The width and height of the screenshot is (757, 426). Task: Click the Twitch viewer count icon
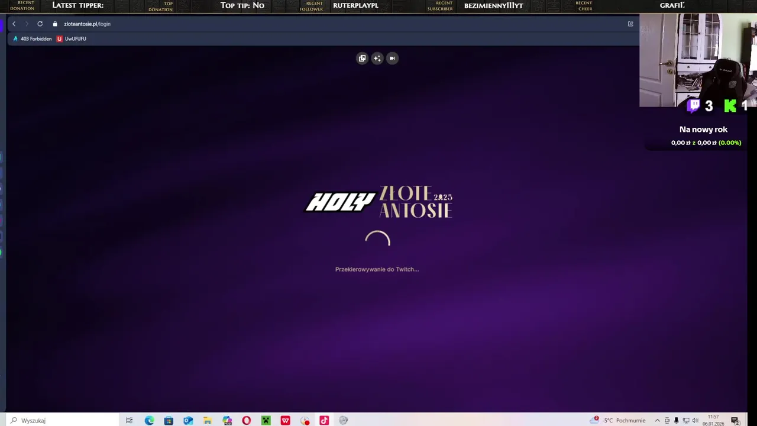[x=694, y=106]
